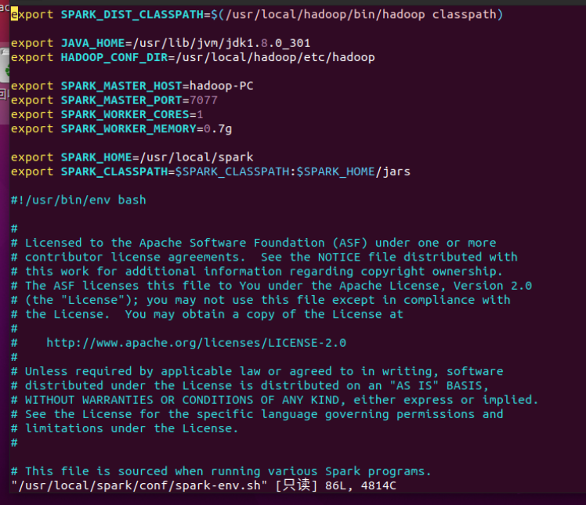Click the 0.7g worker memory value

click(x=218, y=129)
